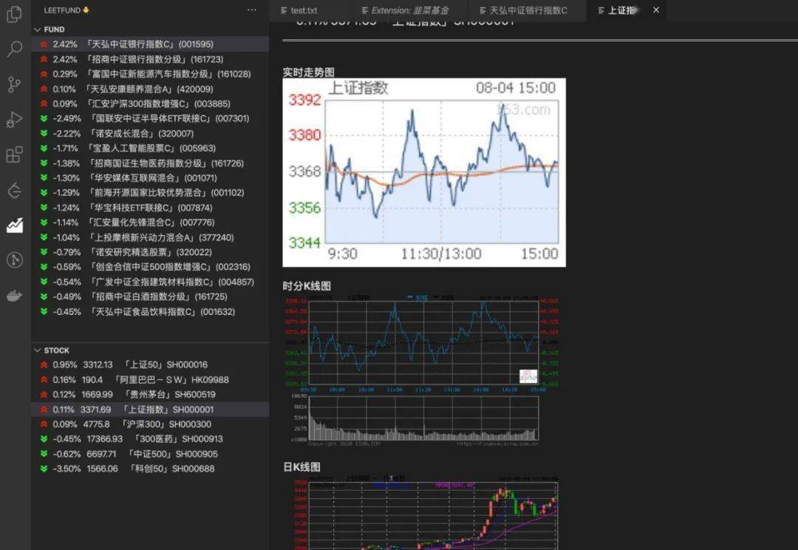Select stock 贵州茅台 SH600519
The width and height of the screenshot is (798, 550).
133,395
